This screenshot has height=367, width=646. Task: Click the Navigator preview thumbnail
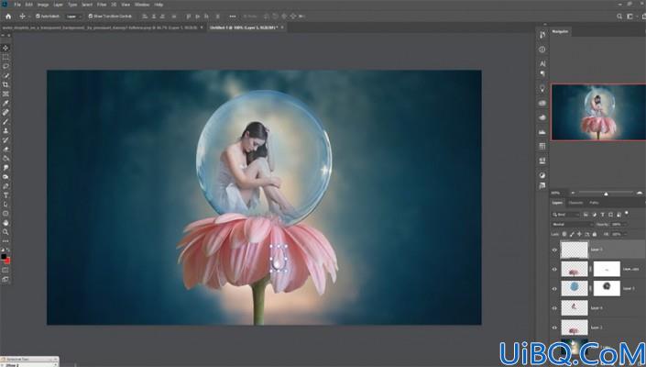pos(598,112)
